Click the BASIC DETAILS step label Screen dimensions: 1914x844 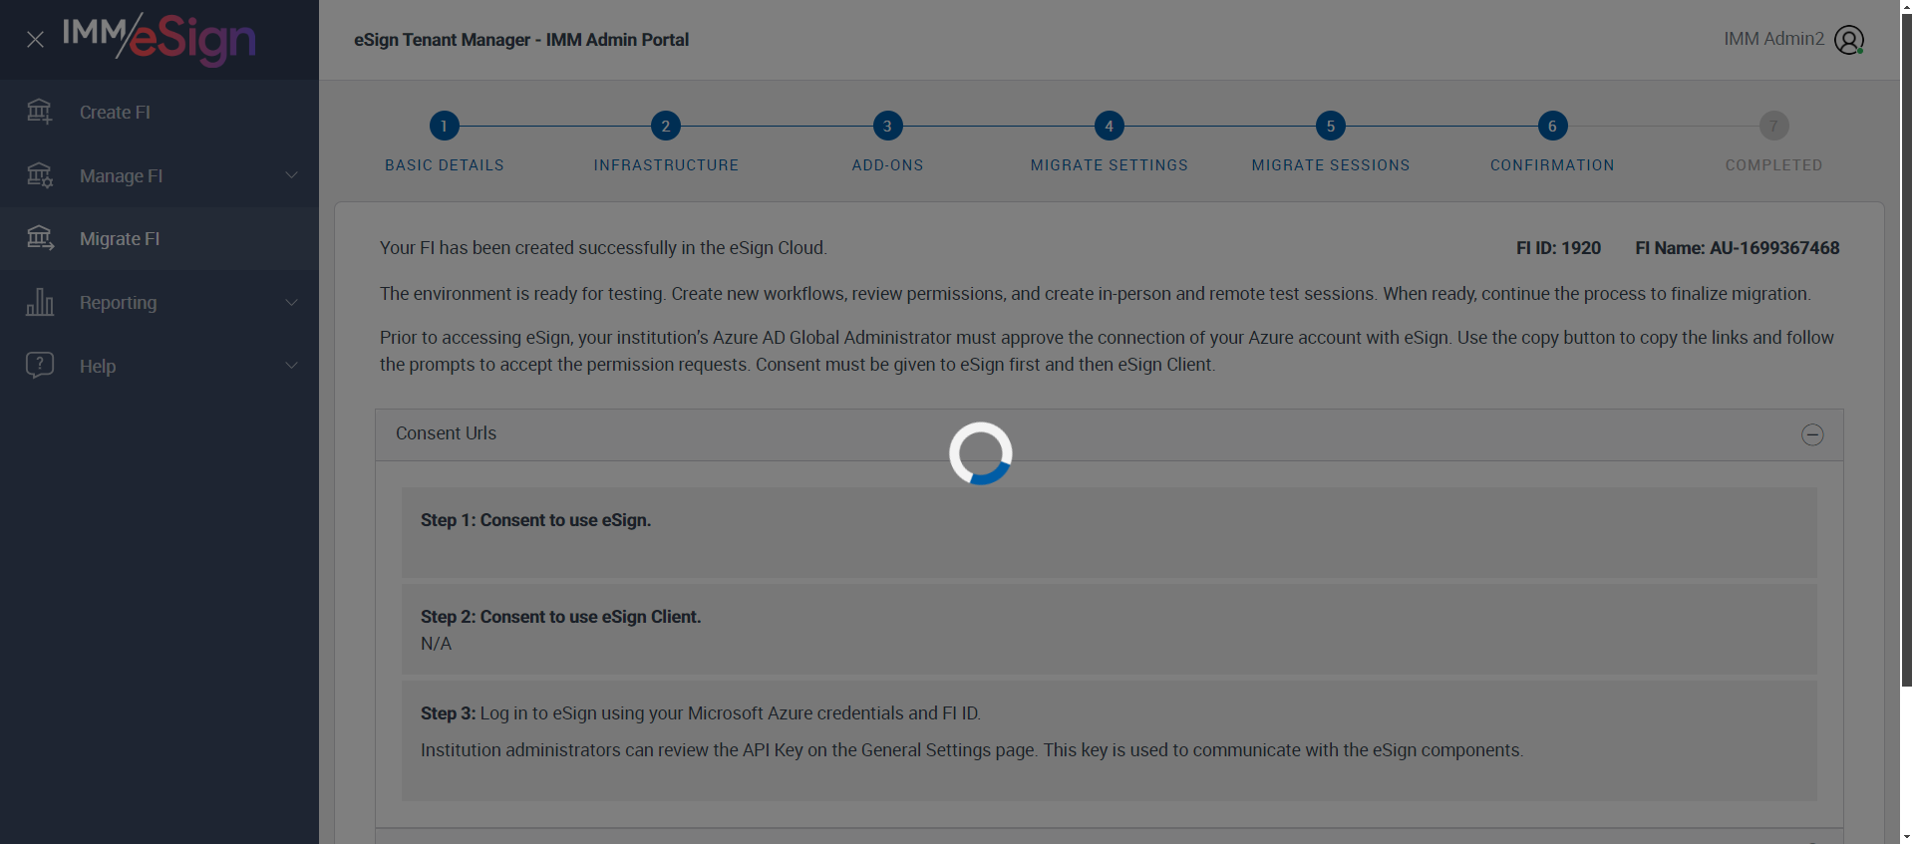tap(445, 165)
